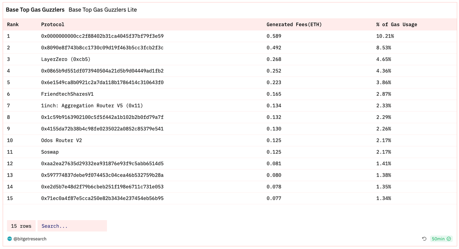Screen dimensions: 459x249
Task: Select address 0x8090e8f743b8cc1730c09d19f463b5cc3fcb2f3c
Action: pyautogui.click(x=102, y=48)
